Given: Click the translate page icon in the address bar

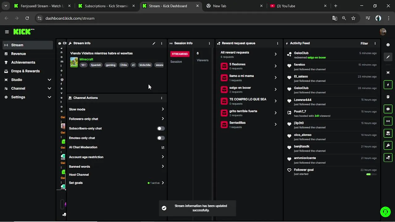Looking at the screenshot, I should click(x=335, y=18).
